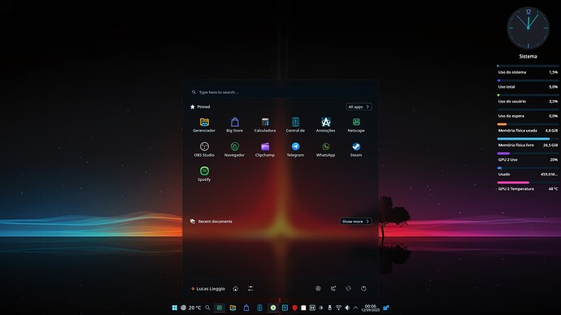Click the Uso da espera label
The width and height of the screenshot is (561, 315).
(x=511, y=116)
